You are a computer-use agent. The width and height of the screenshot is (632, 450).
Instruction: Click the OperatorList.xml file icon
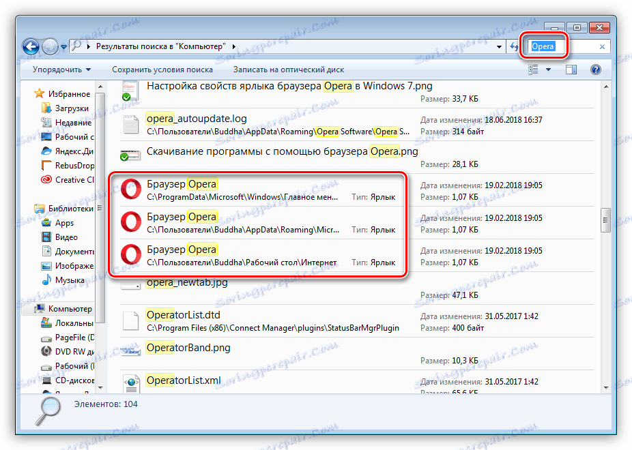pyautogui.click(x=131, y=384)
